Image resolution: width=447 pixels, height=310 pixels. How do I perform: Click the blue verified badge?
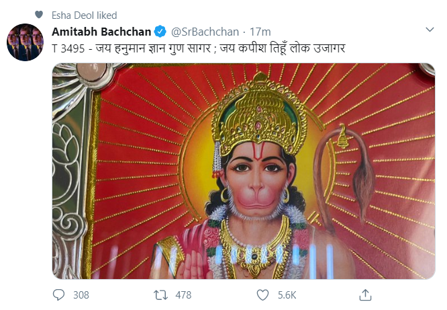click(x=161, y=31)
